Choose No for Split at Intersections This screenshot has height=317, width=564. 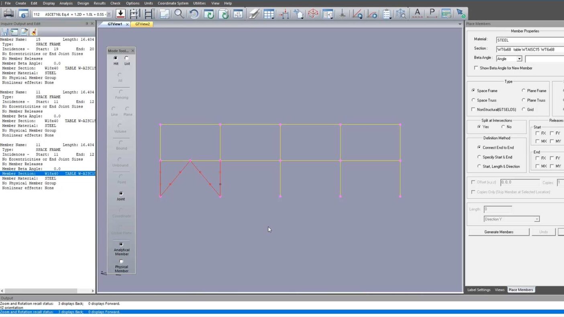[503, 127]
